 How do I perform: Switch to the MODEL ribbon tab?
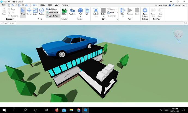(42, 5)
